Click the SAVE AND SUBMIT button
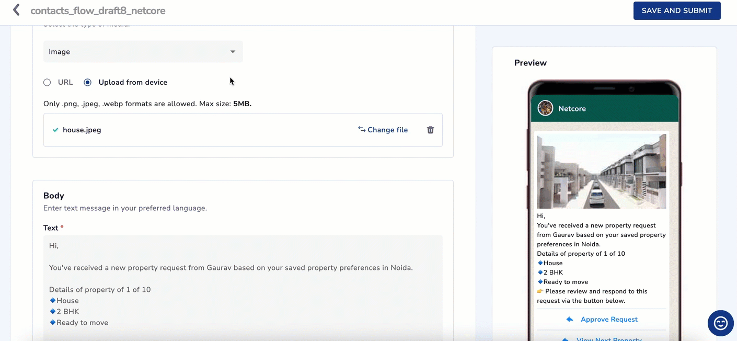The width and height of the screenshot is (737, 341). click(677, 10)
